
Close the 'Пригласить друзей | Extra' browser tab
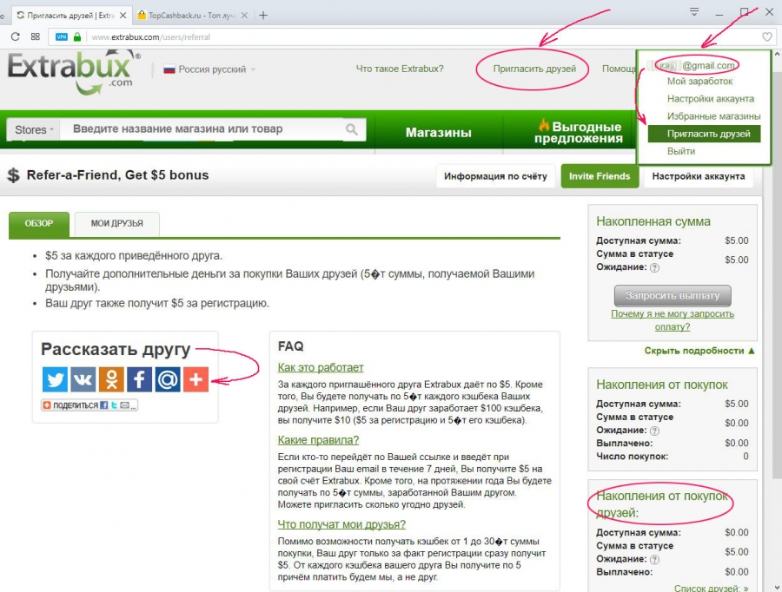tap(123, 16)
